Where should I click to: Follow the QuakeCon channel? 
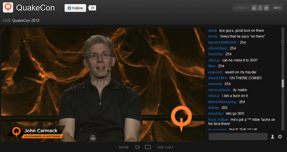(75, 8)
